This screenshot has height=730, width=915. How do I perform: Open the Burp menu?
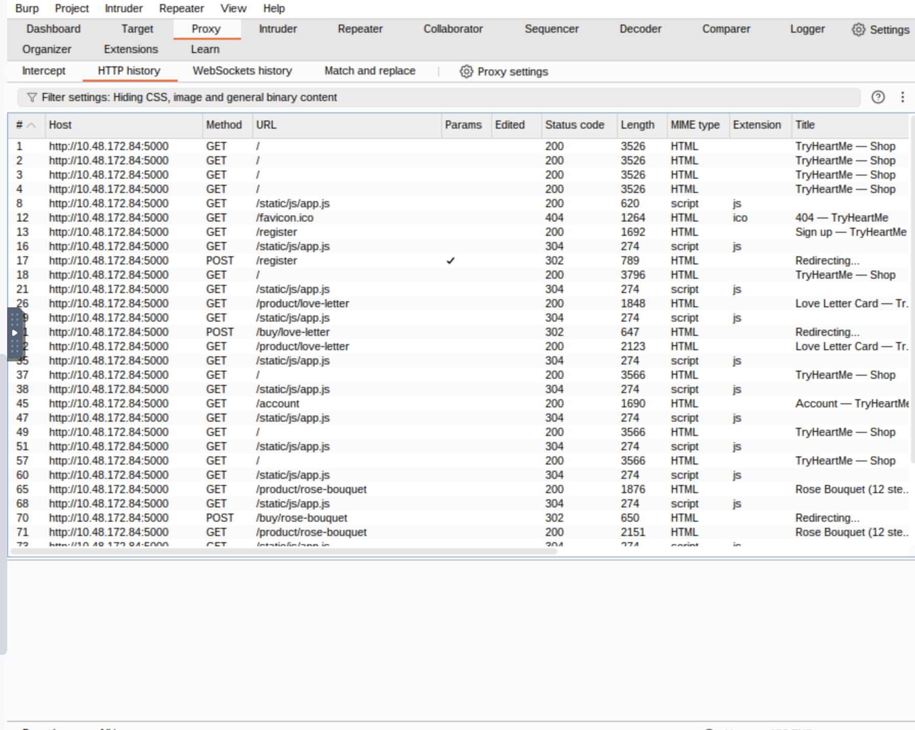(x=27, y=9)
